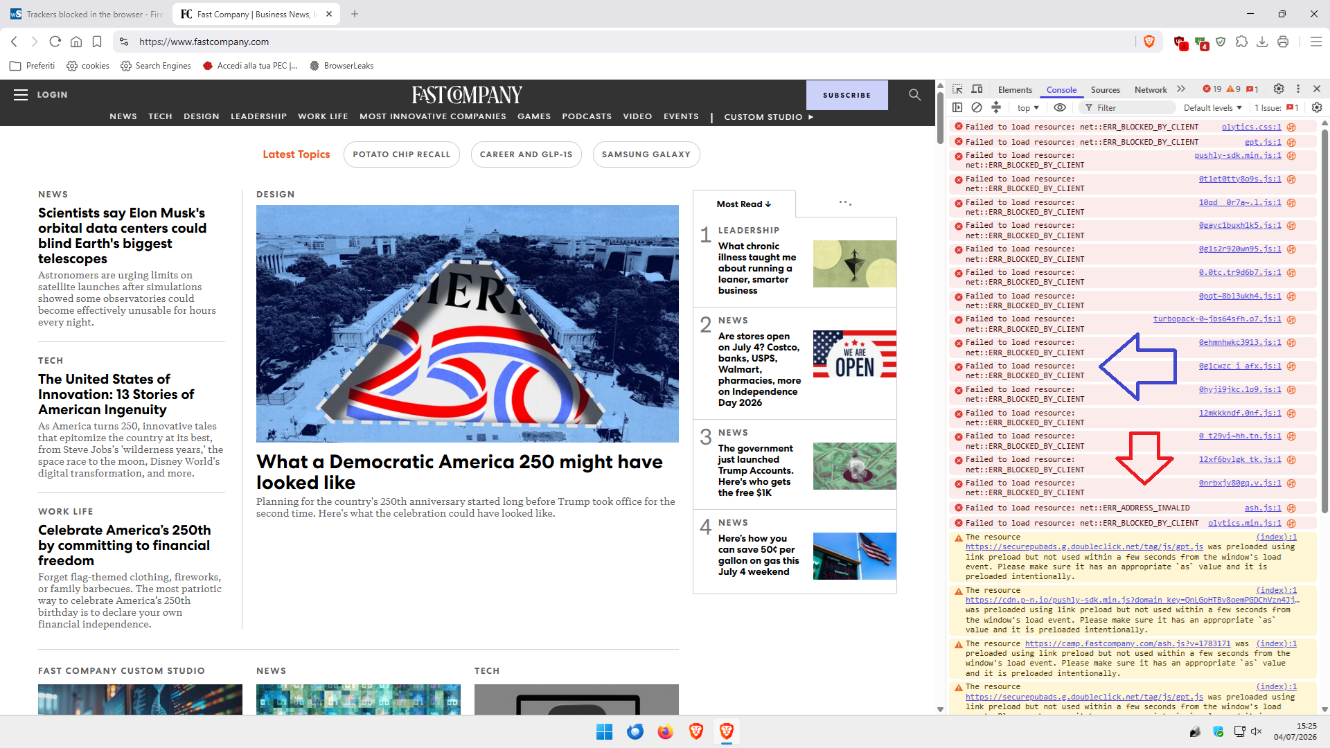Open the green uBlock extension icon

(x=1201, y=42)
